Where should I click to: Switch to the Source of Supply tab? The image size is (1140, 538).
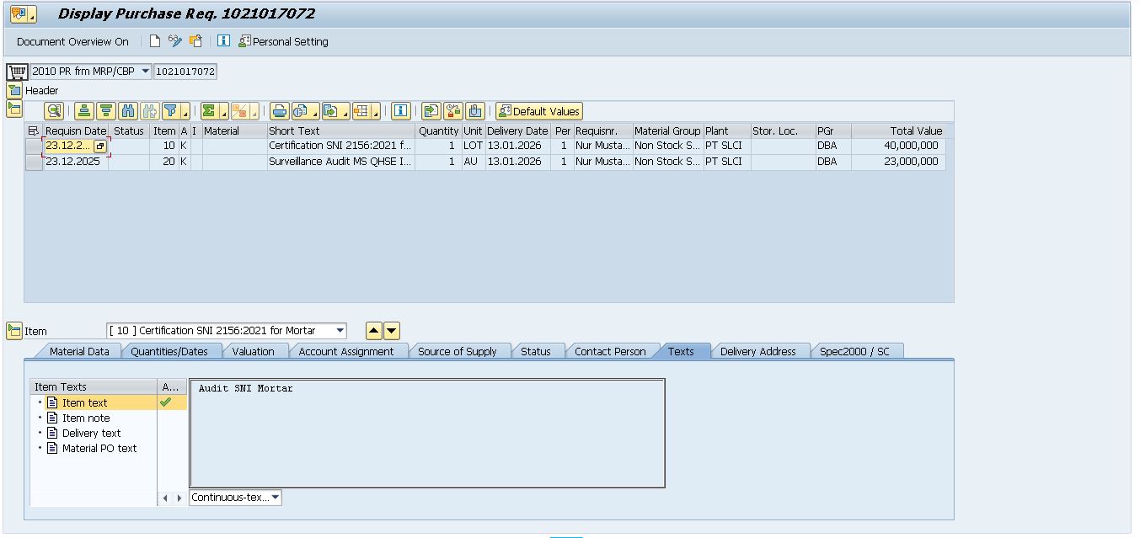click(x=457, y=351)
